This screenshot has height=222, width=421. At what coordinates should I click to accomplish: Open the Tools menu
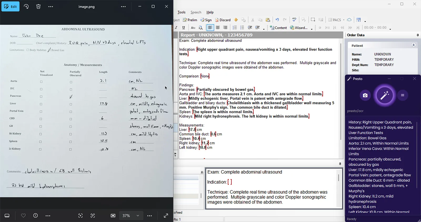tap(181, 12)
